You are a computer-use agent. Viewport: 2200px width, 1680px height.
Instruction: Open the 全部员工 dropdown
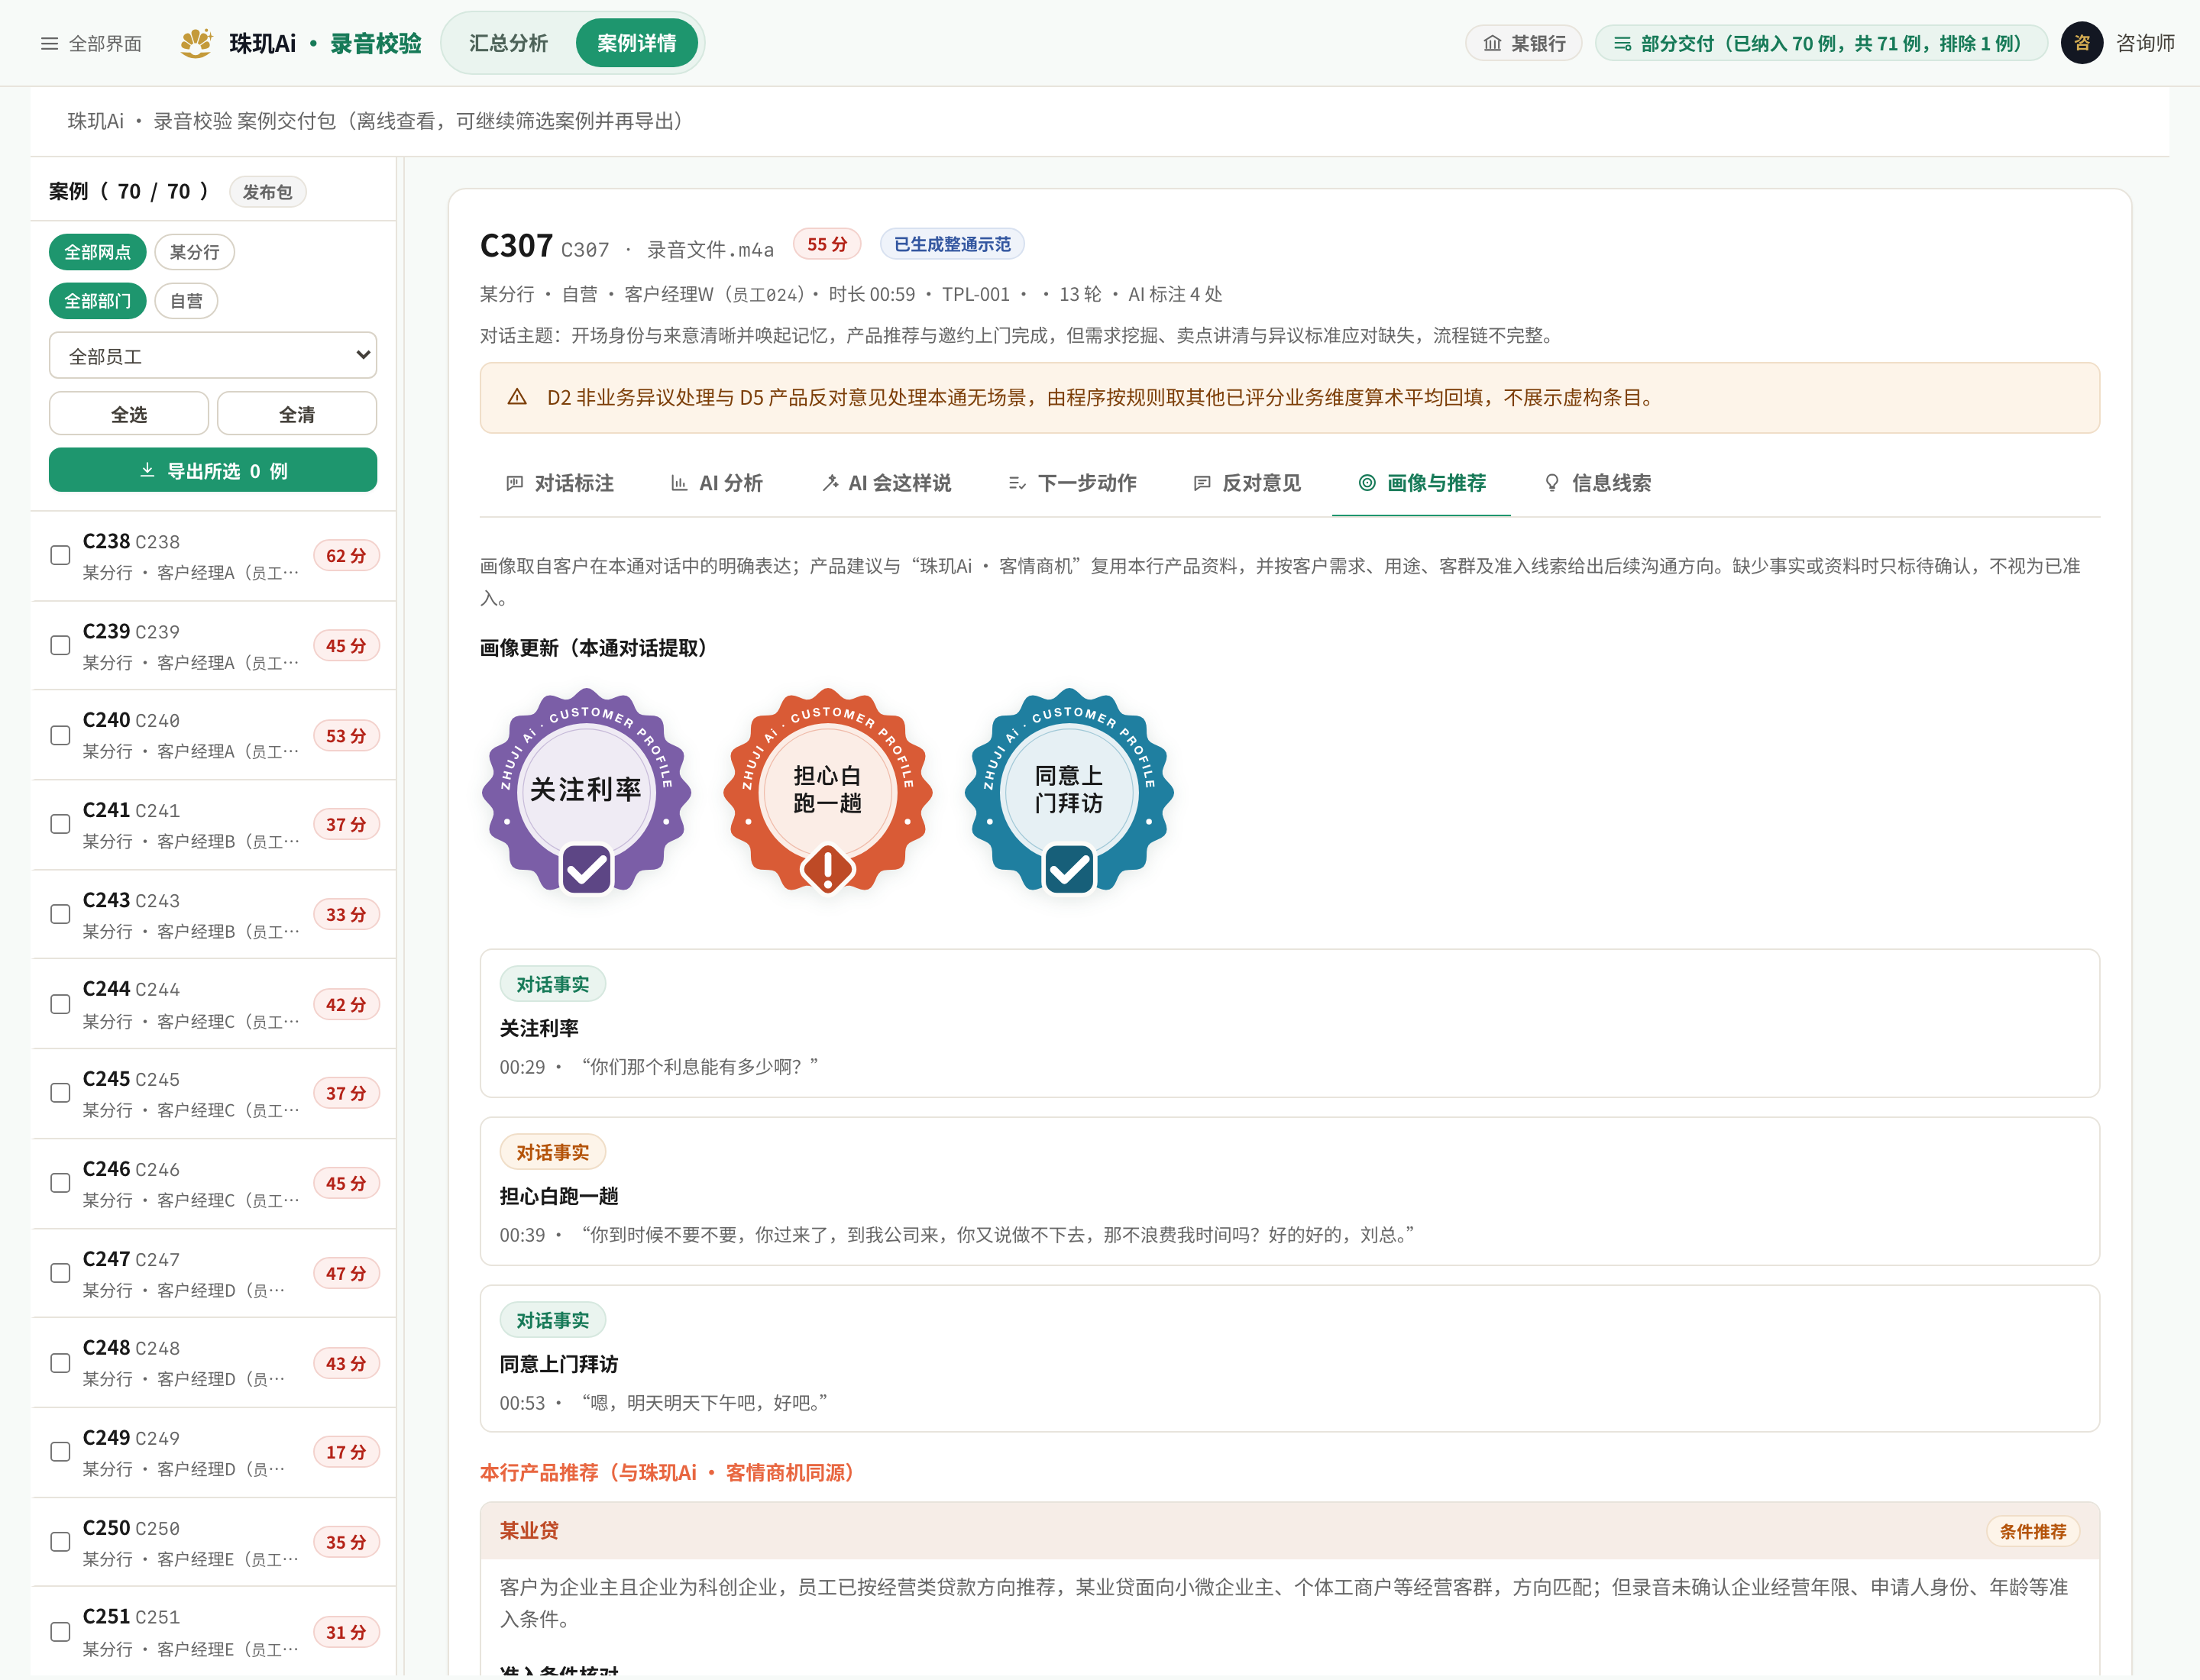pos(213,355)
